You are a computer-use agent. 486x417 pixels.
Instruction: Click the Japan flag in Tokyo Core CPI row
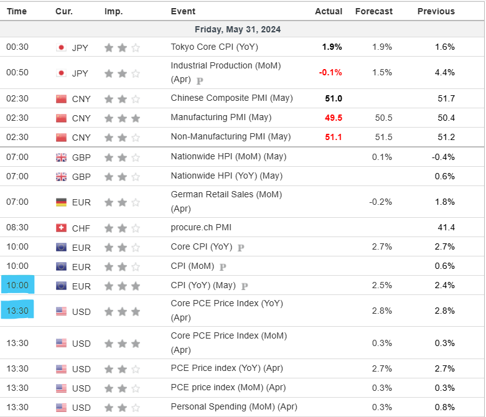coord(61,47)
